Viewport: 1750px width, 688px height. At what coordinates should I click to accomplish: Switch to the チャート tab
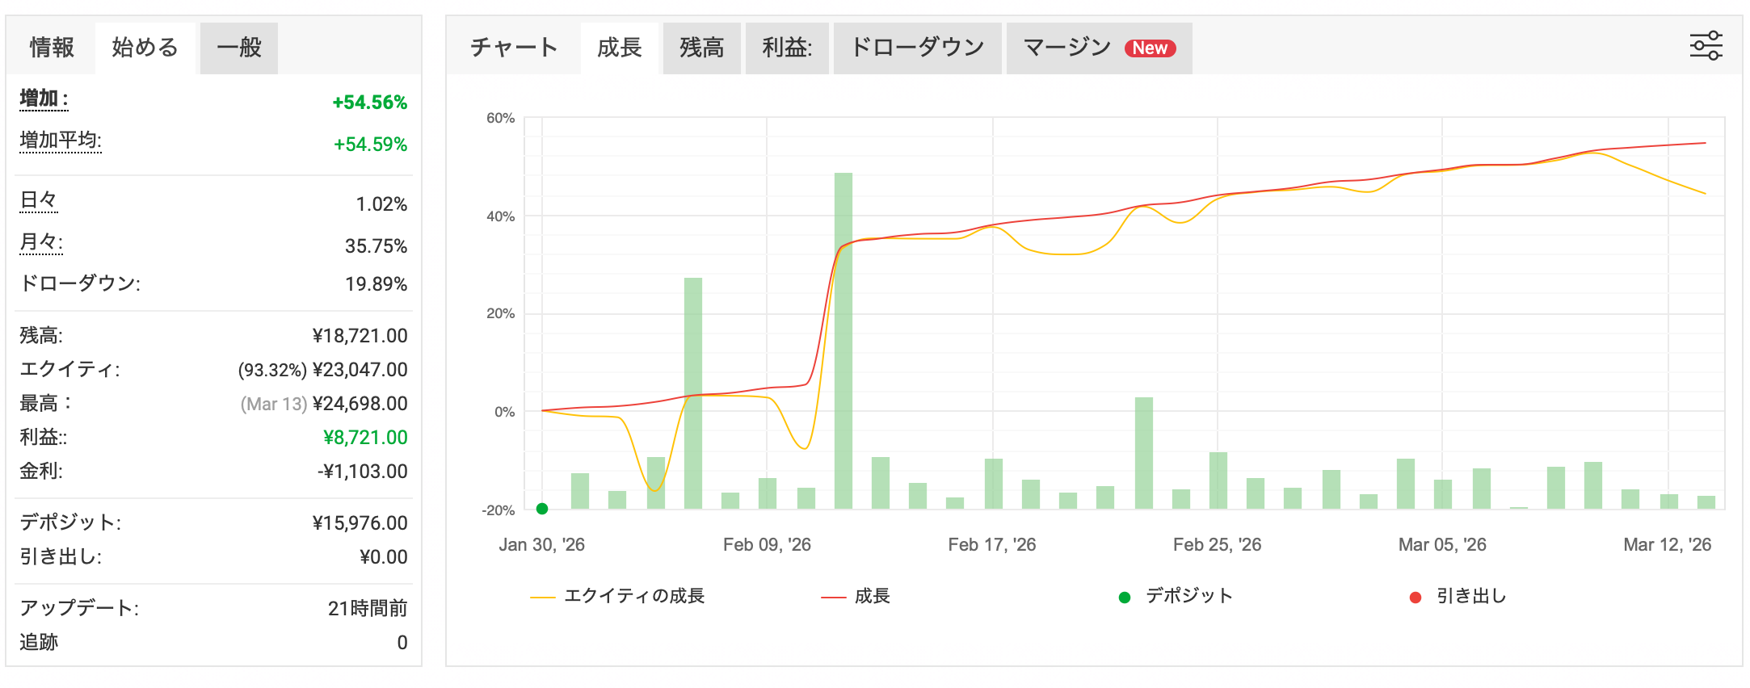[514, 48]
